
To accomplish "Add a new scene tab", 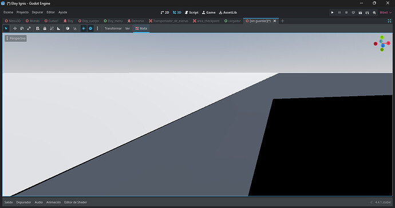I will point(282,21).
